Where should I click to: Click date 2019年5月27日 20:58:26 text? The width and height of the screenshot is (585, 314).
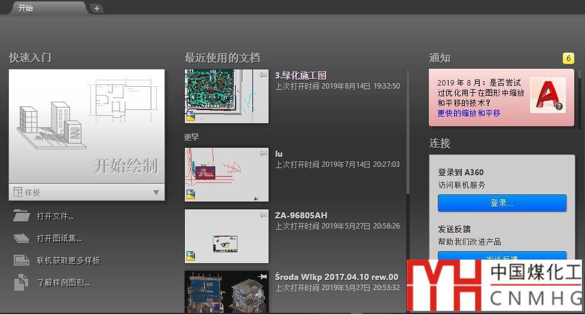[x=361, y=226]
